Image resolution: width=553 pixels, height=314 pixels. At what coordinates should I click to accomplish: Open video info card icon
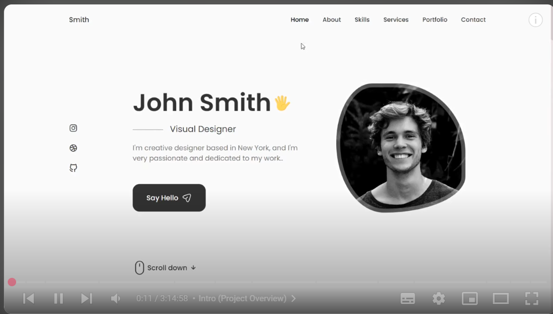pos(535,21)
